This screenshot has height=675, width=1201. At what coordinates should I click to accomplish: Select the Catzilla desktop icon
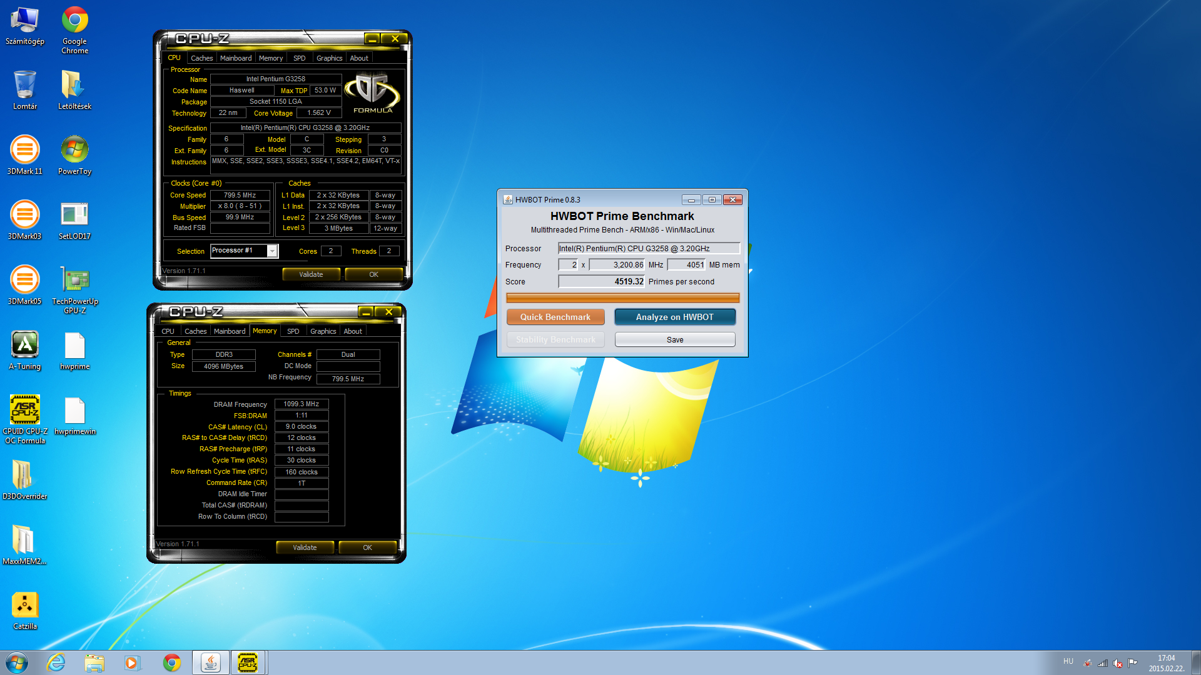(25, 610)
